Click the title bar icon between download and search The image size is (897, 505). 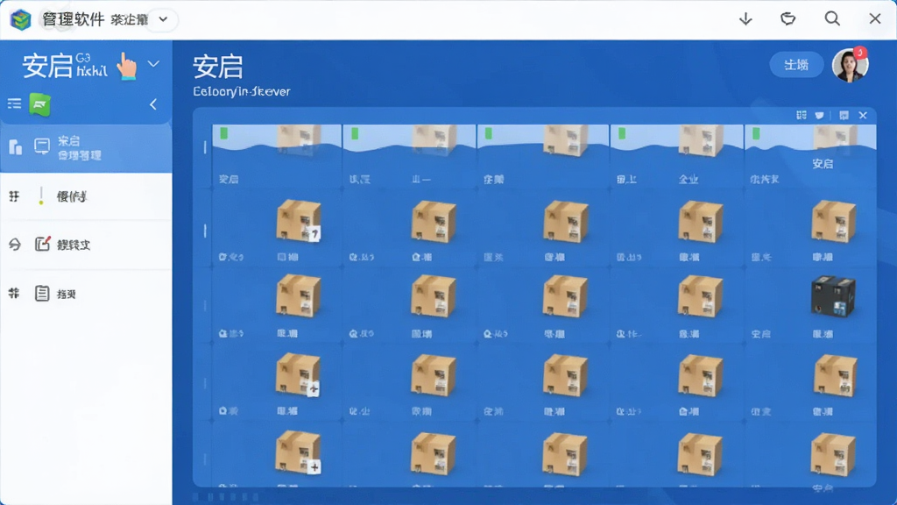point(788,19)
